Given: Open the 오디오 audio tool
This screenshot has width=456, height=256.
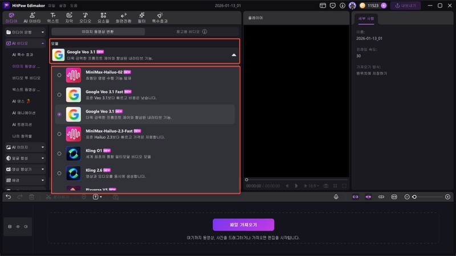Looking at the screenshot, I should [85, 18].
